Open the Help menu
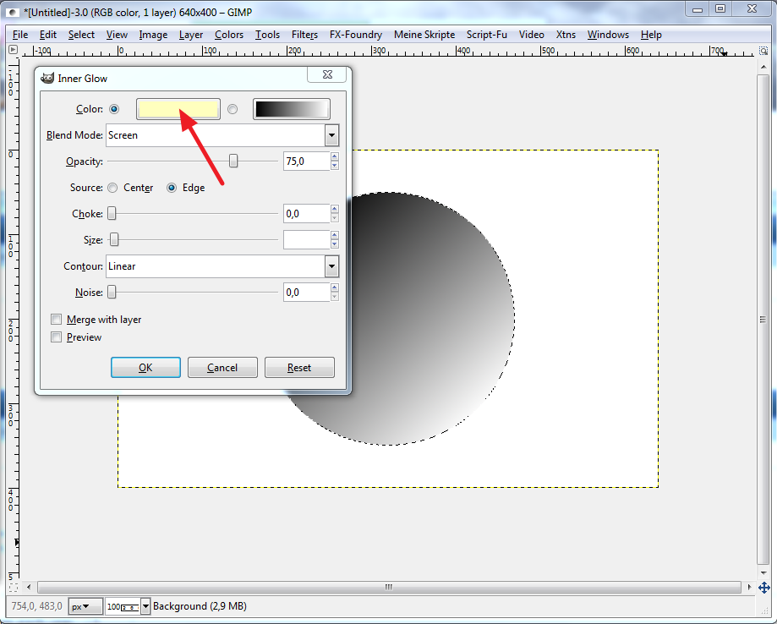Image resolution: width=777 pixels, height=624 pixels. pyautogui.click(x=651, y=35)
